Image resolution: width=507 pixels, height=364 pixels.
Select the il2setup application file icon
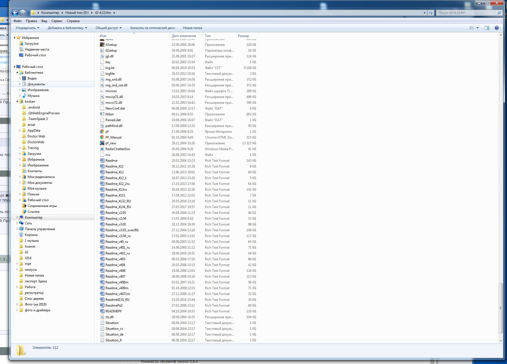pyautogui.click(x=102, y=45)
